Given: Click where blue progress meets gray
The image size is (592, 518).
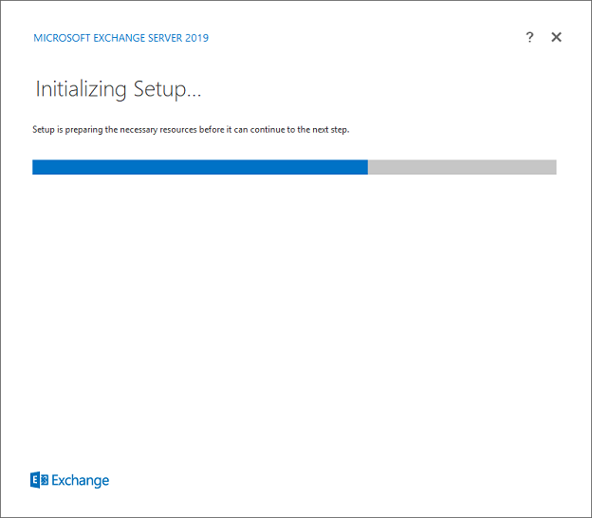Looking at the screenshot, I should click(368, 167).
